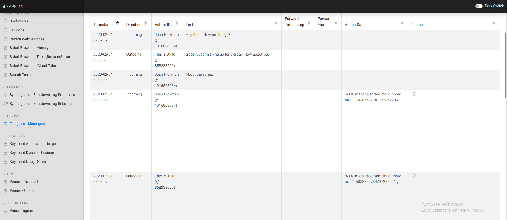Open Bookmarks report in sidebar
Viewport: 507px width, 220px height.
click(19, 21)
